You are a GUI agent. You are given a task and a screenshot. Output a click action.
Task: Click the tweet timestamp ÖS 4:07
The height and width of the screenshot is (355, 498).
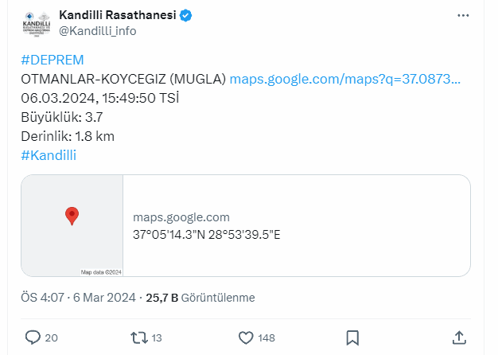tap(42, 298)
